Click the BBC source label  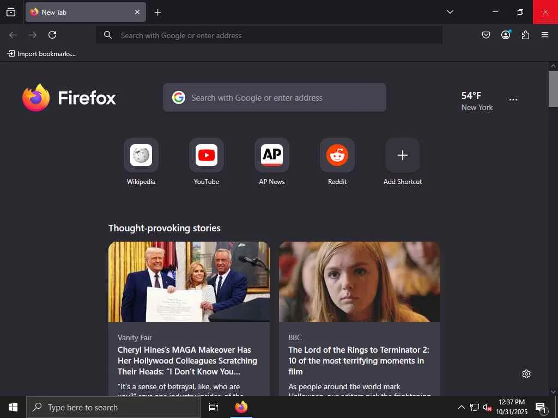tap(295, 337)
